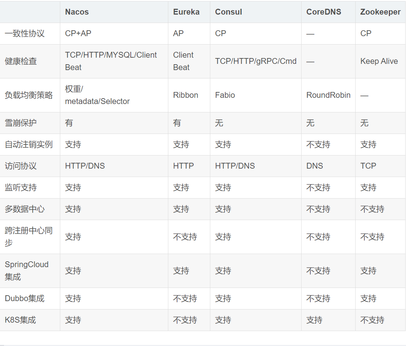Image resolution: width=406 pixels, height=346 pixels.
Task: Click the Nacos column header
Action: (x=77, y=12)
